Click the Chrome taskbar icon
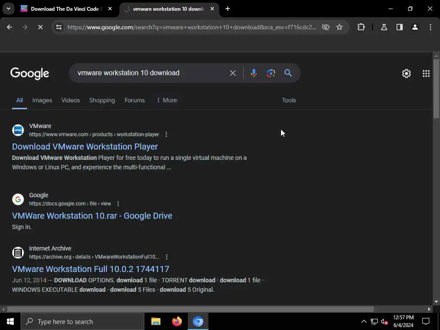 click(x=198, y=321)
